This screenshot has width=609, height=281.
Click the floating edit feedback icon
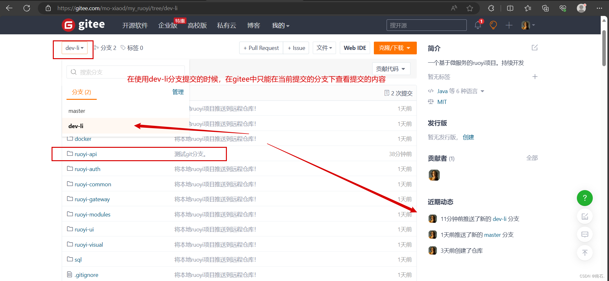[x=585, y=216]
